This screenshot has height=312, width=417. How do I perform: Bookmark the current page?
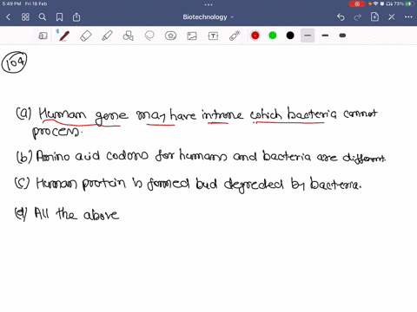pos(59,17)
